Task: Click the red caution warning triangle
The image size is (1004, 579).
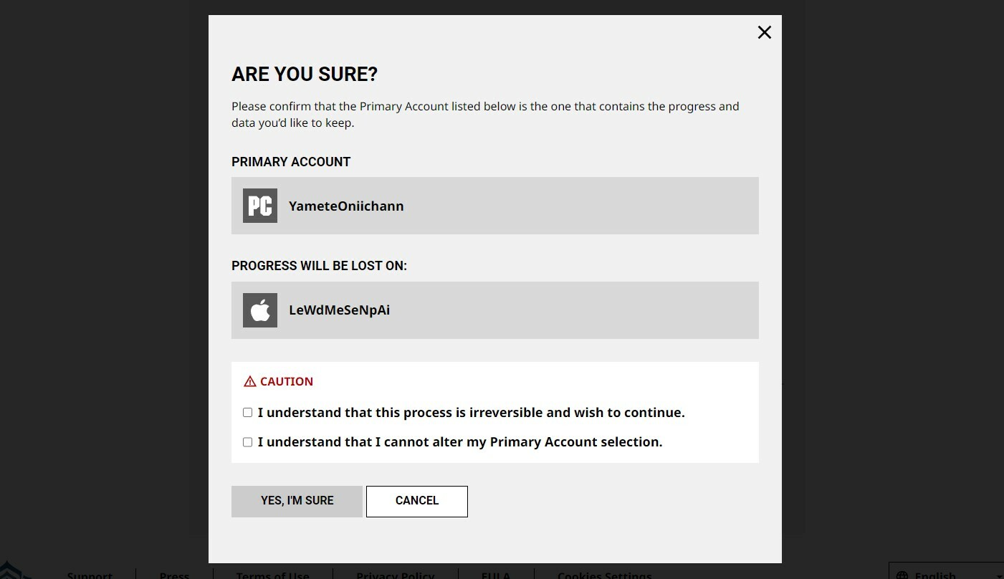Action: point(250,382)
